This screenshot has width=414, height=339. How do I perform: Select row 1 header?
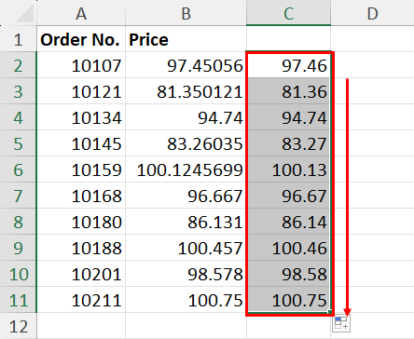(x=18, y=39)
